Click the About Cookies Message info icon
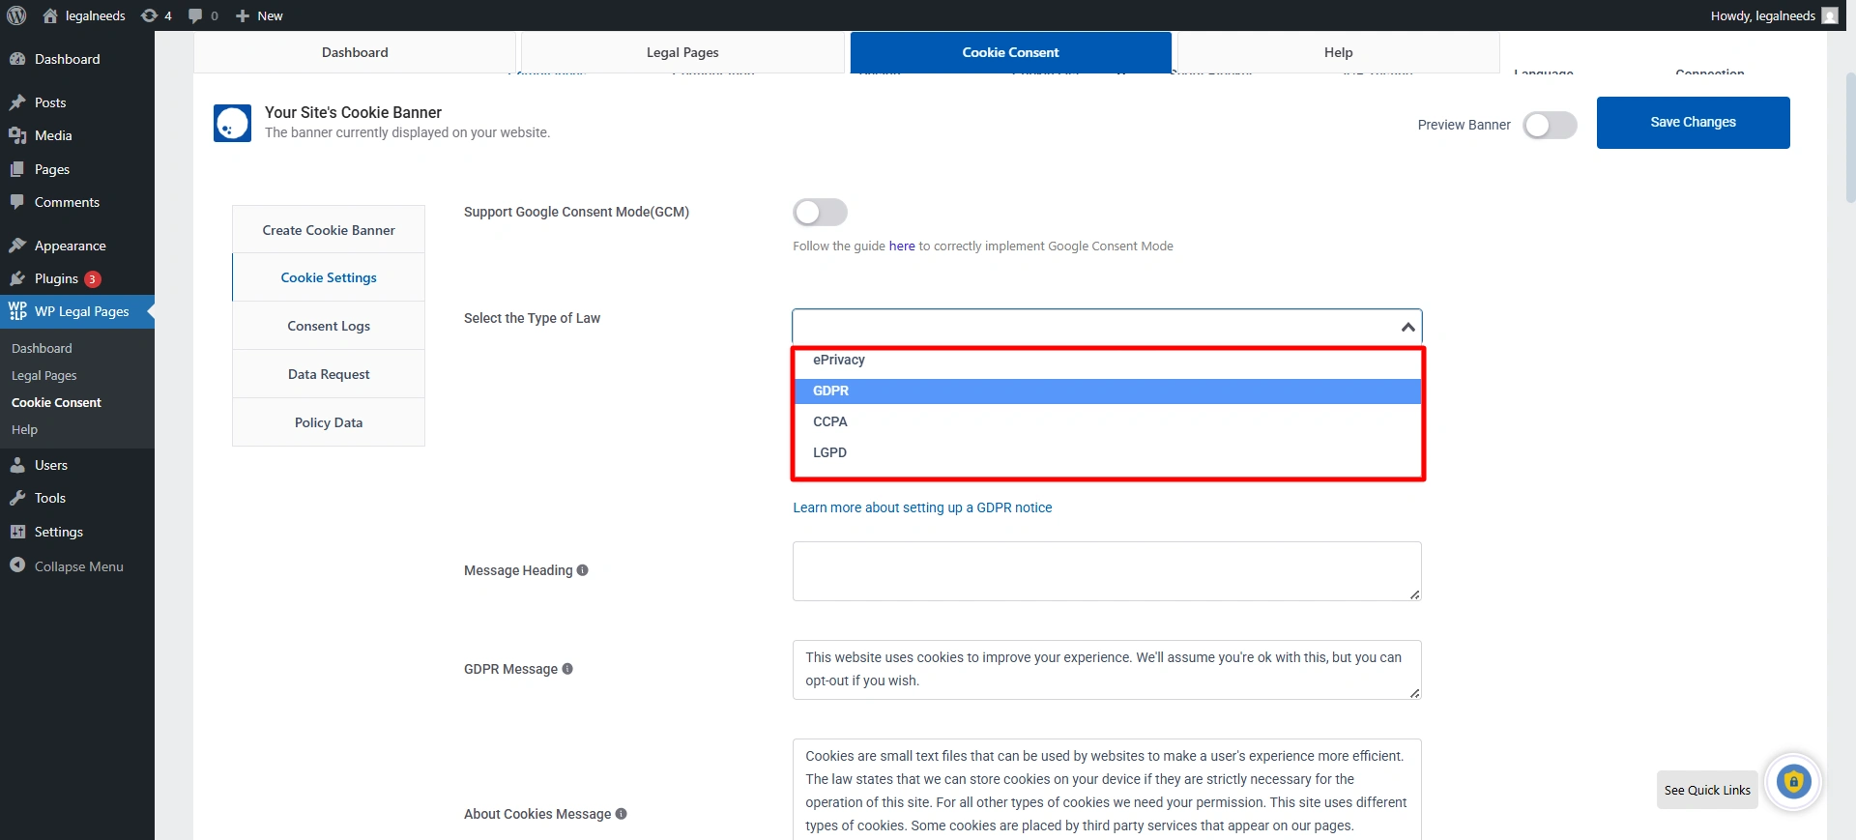 tap(622, 814)
